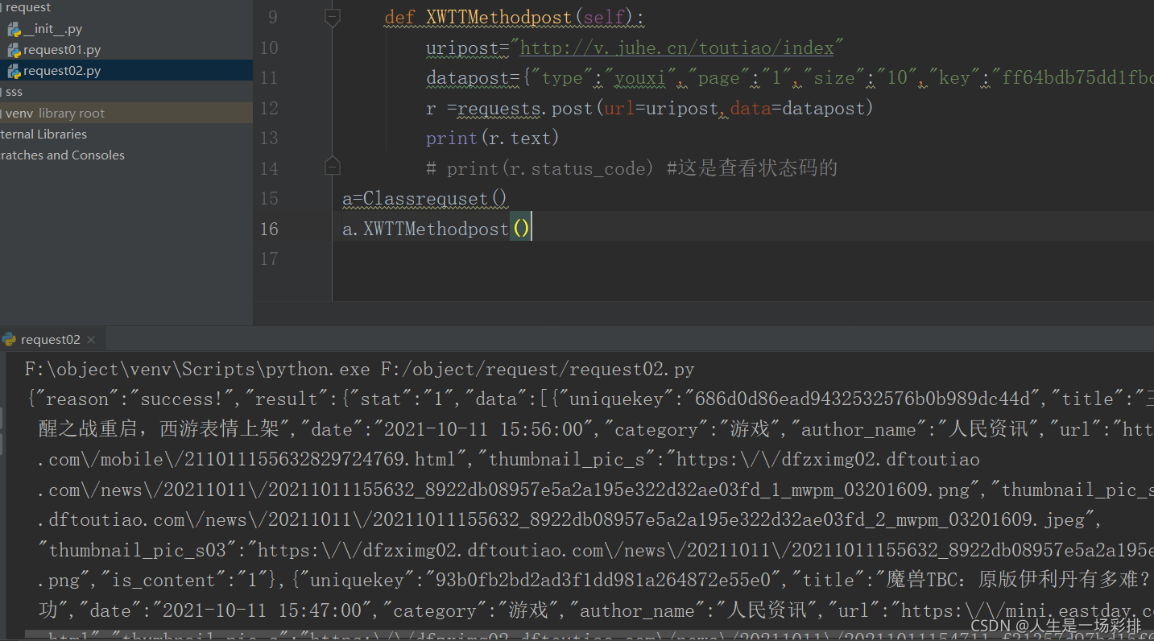Screen dimensions: 1154x641
Task: Click line number 10 in the gutter
Action: coord(269,48)
